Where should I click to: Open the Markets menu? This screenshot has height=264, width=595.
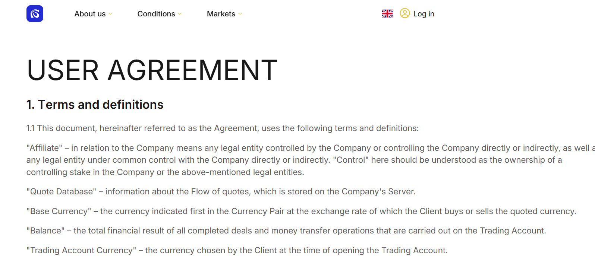tap(221, 14)
